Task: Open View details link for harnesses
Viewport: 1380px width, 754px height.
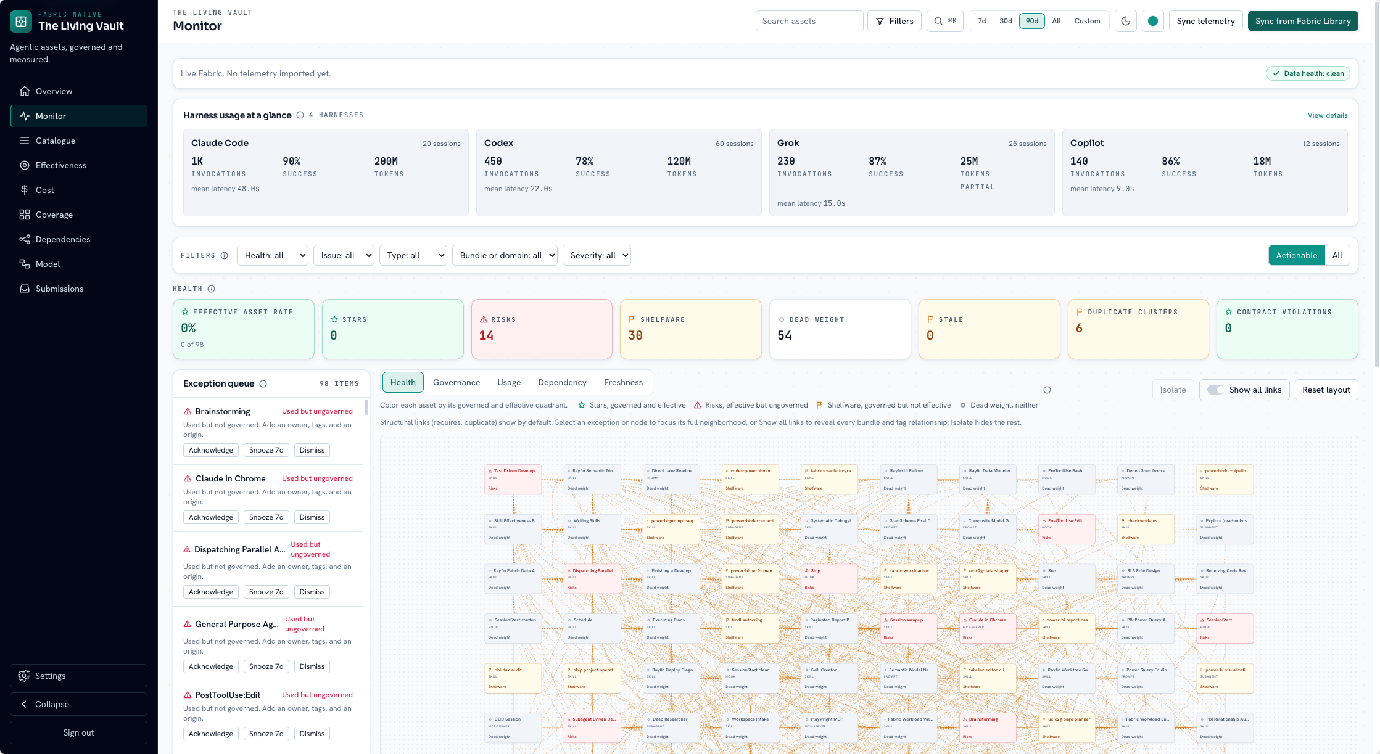Action: (1328, 115)
